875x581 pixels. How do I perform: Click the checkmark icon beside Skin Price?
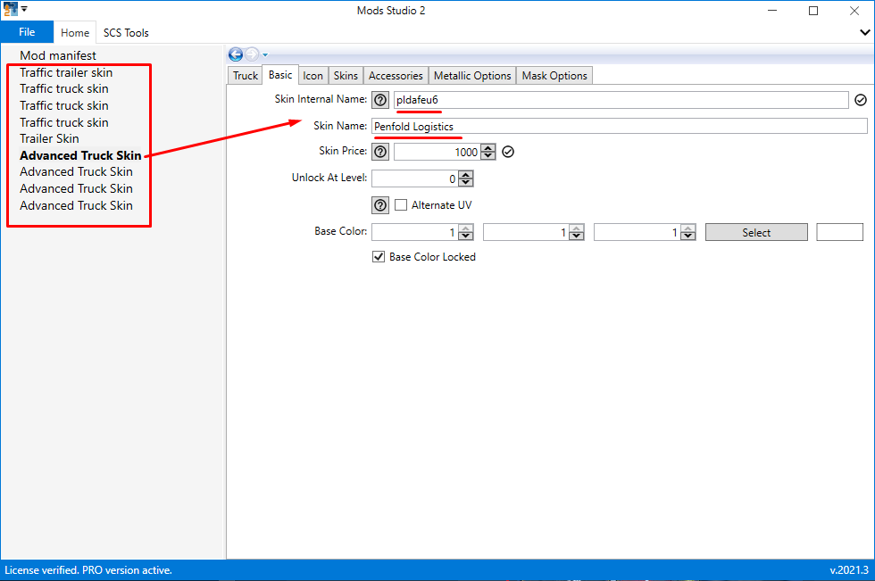point(507,152)
